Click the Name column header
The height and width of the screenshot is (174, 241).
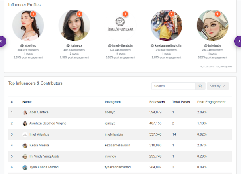pos(27,102)
